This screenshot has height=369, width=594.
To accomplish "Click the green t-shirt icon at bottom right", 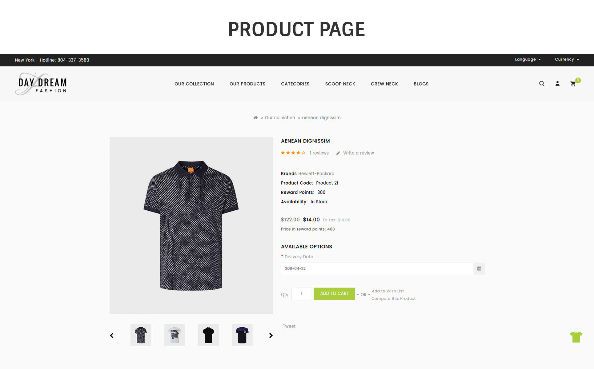I will click(576, 337).
